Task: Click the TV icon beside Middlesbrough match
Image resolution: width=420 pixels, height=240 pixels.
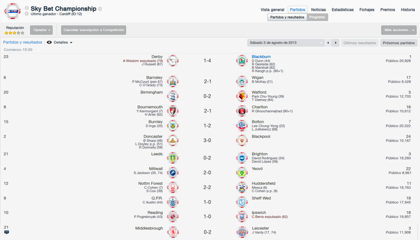Action: 7,232
